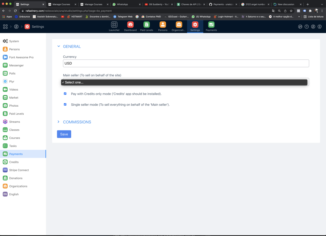Screen dimensions: 326x236
Task: Open Messenger settings in sidebar
Action: 16,65
